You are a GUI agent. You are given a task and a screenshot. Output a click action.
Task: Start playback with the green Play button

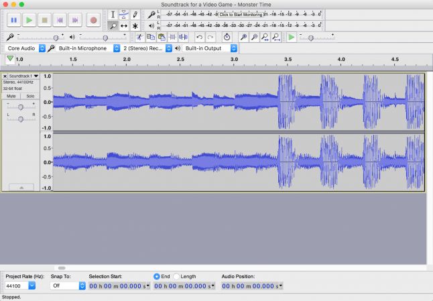click(x=29, y=20)
